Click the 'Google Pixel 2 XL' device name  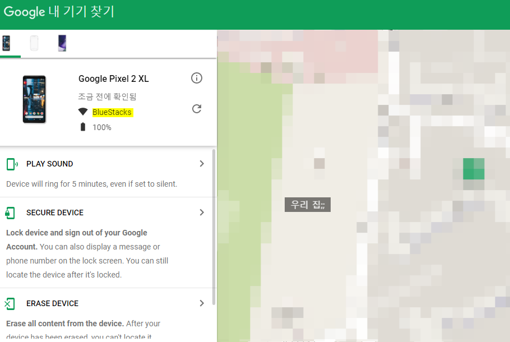[x=114, y=78]
